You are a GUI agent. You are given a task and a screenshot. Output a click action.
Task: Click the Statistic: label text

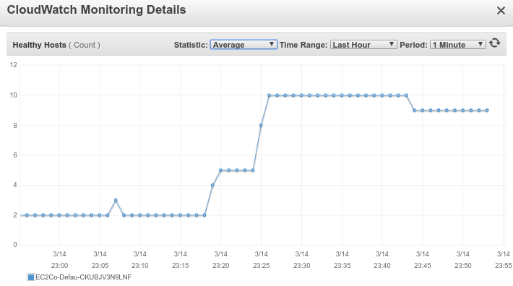[191, 45]
